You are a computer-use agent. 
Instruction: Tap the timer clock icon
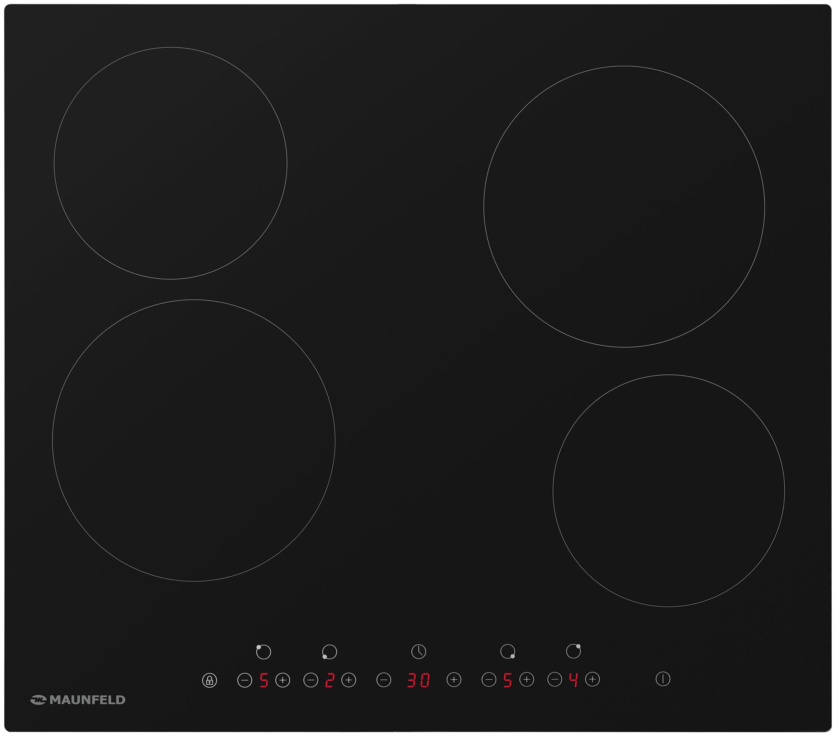(x=418, y=651)
